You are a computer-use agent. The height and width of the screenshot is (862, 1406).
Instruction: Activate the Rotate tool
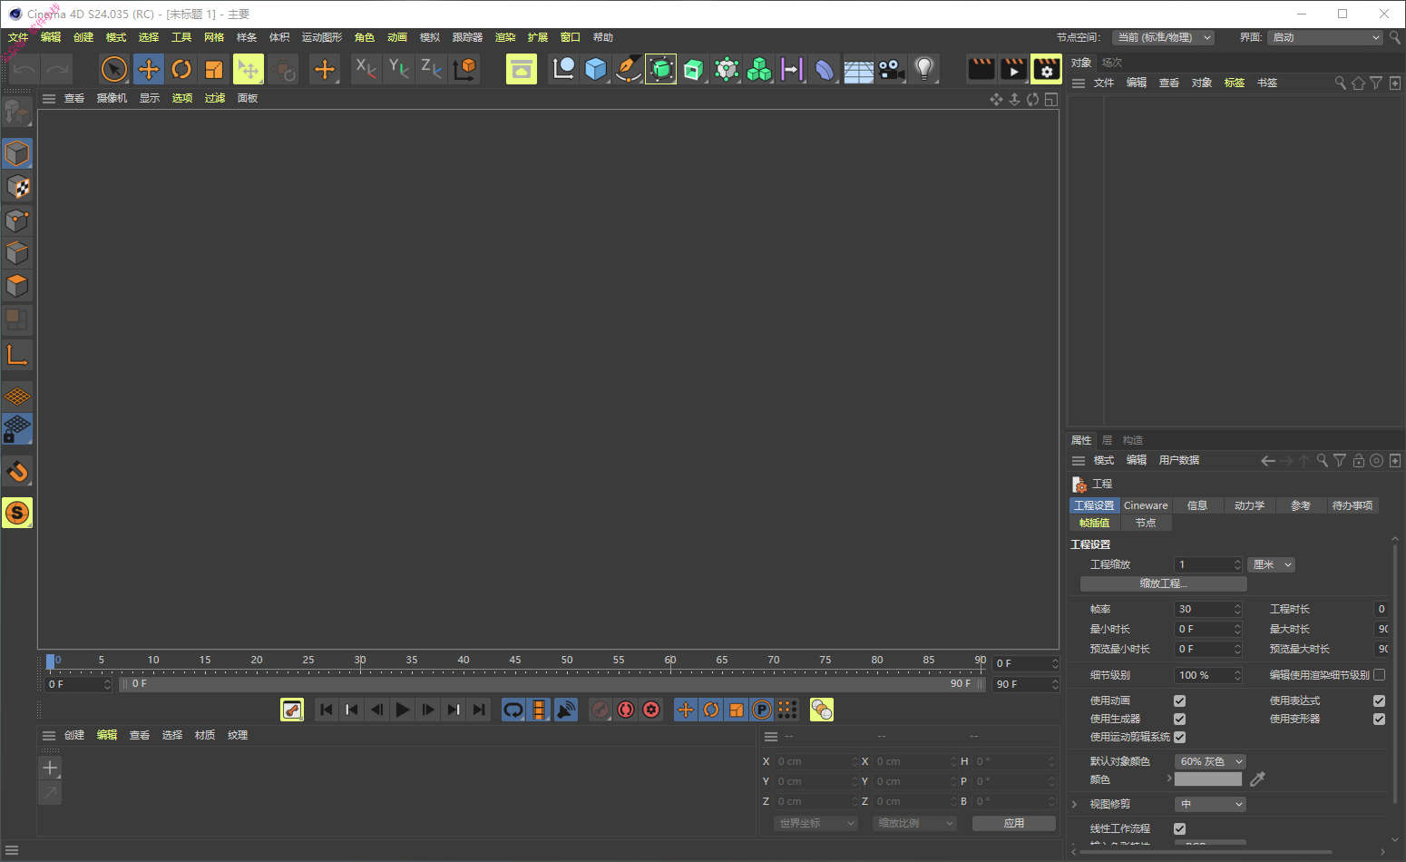(181, 69)
